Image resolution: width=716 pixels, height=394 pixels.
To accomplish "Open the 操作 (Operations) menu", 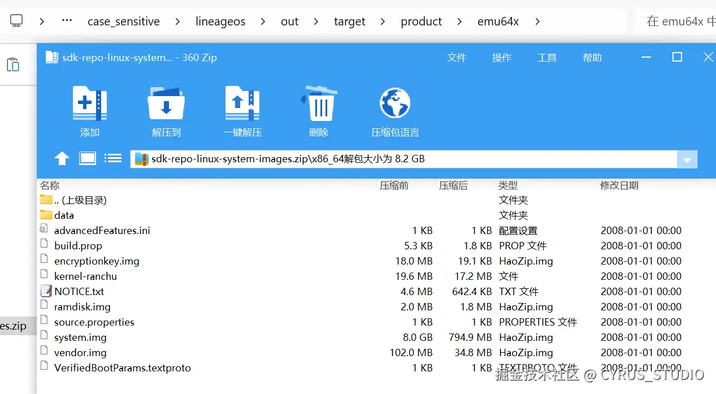I will (x=502, y=58).
